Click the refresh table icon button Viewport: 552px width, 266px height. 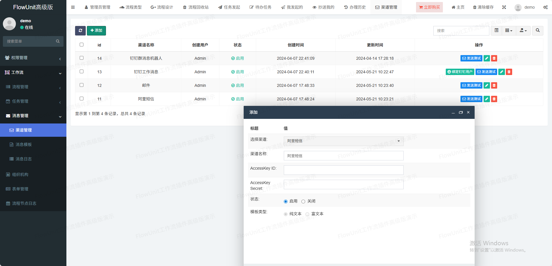click(x=80, y=31)
